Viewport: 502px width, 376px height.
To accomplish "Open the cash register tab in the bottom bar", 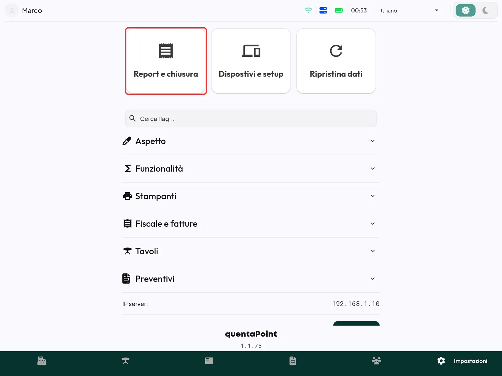I will click(x=42, y=361).
